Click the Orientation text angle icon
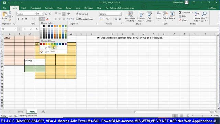The image size is (220, 124). 69,14
